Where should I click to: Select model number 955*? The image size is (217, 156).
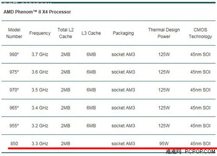click(14, 126)
